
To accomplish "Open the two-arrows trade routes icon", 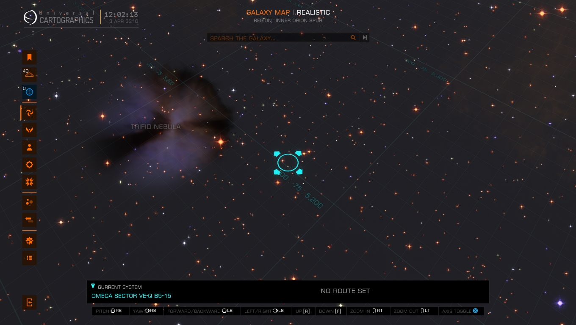I will point(29,220).
